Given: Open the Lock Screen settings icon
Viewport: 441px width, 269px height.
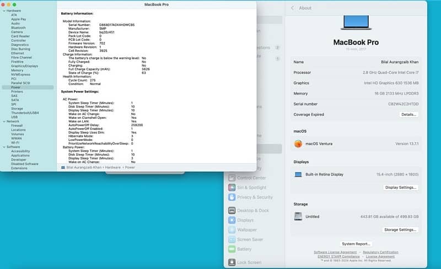Looking at the screenshot, I should tap(232, 262).
